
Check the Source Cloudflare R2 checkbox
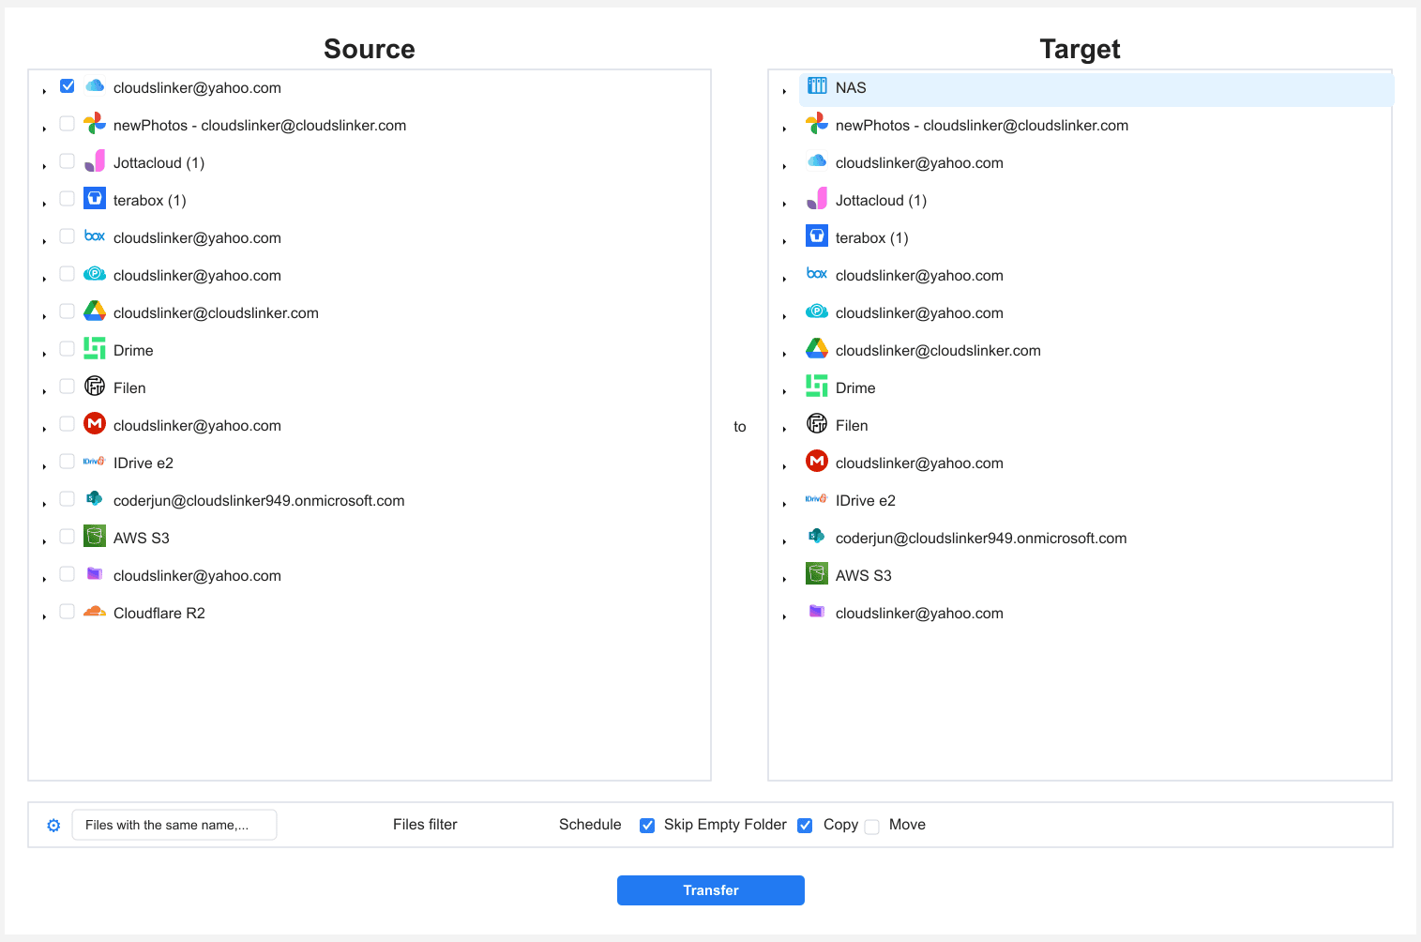pos(68,612)
